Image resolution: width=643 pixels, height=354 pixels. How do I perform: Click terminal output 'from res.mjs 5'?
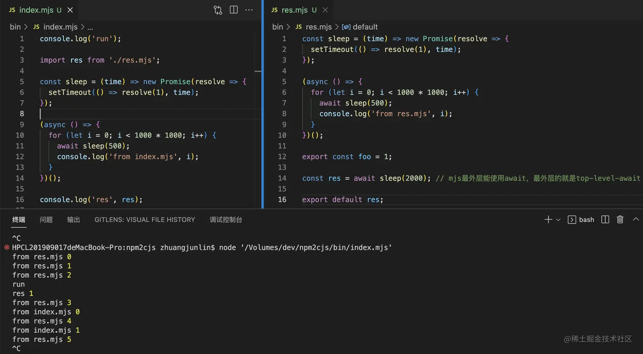point(42,340)
